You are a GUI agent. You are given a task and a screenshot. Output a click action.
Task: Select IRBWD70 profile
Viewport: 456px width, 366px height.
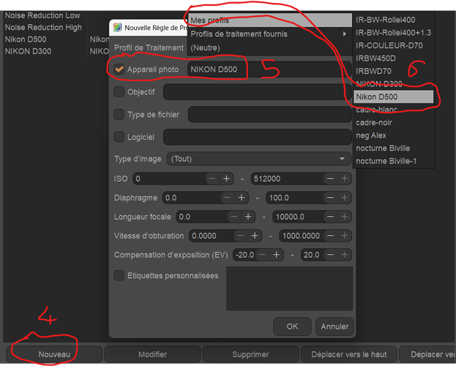[x=393, y=71]
